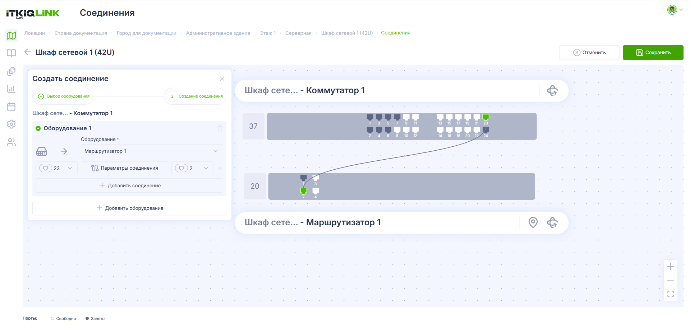Zoom in the canvas with the plus icon
The width and height of the screenshot is (690, 330).
(671, 267)
